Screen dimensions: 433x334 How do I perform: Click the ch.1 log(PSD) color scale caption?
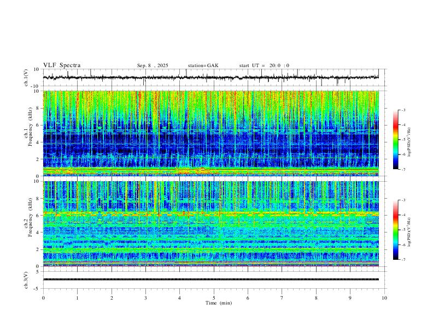click(409, 142)
